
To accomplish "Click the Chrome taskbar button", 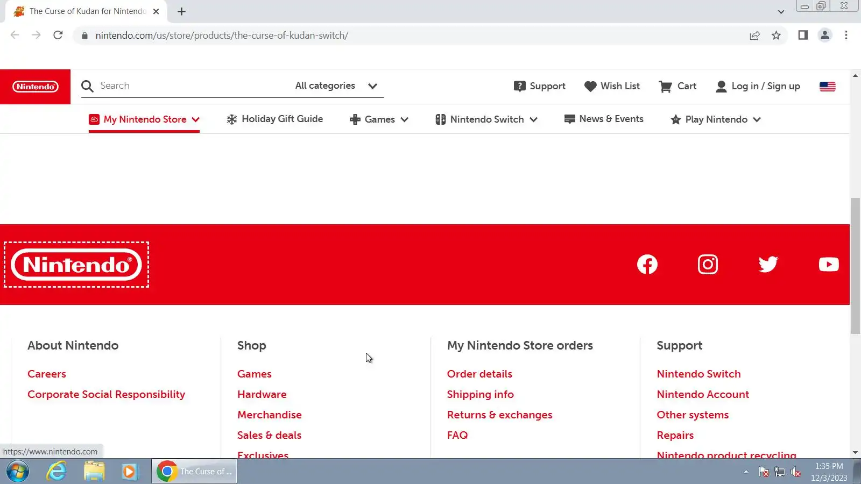I will pos(194,472).
